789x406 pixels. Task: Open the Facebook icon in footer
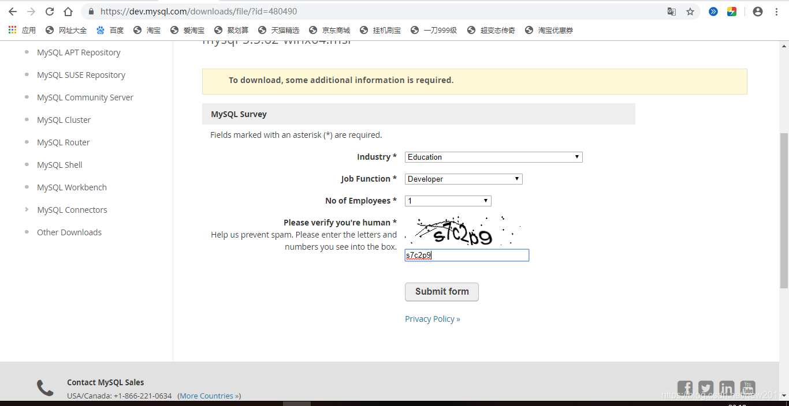pyautogui.click(x=685, y=389)
